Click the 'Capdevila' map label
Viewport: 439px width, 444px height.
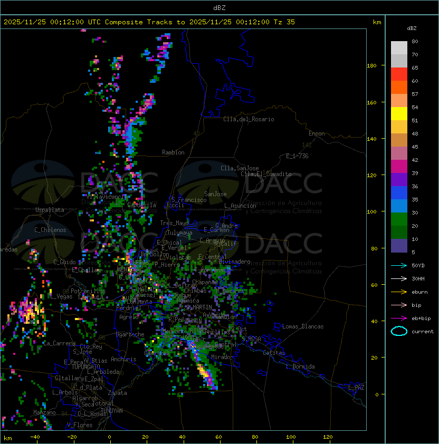coord(142,205)
